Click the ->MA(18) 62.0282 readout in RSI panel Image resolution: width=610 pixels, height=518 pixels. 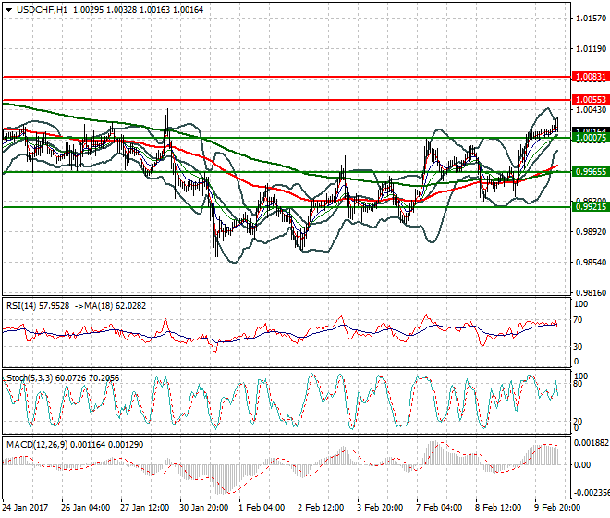(x=110, y=306)
